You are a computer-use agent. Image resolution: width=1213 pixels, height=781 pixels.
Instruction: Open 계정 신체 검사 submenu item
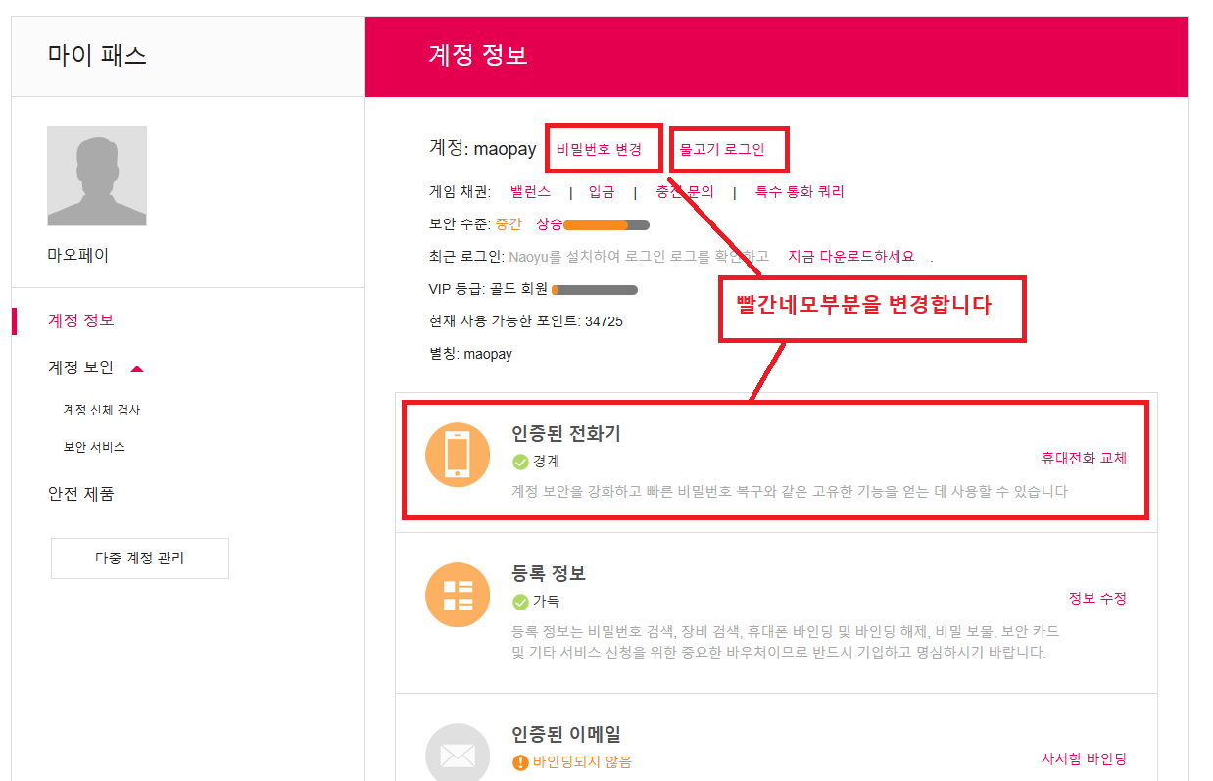pyautogui.click(x=102, y=410)
